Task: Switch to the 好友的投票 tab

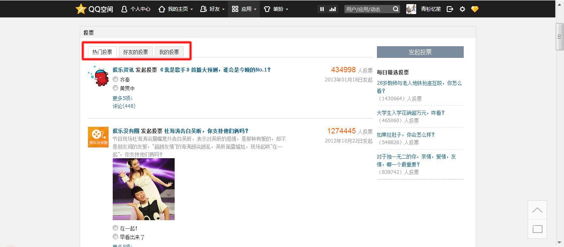Action: tap(135, 52)
